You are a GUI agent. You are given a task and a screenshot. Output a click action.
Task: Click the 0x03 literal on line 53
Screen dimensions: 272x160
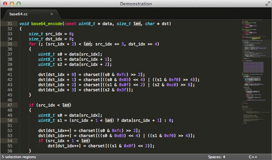point(119,136)
